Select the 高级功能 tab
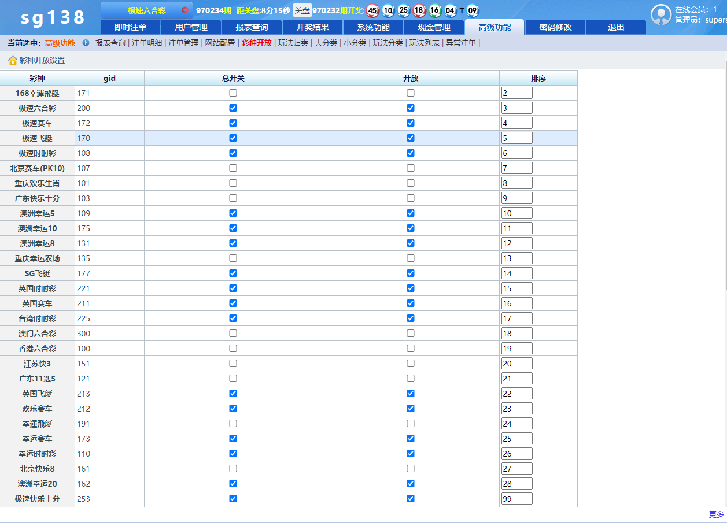Viewport: 727px width, 526px height. coord(494,27)
